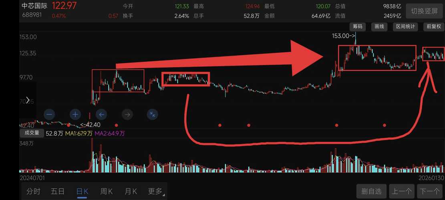Move chart left with arrow icon
The image size is (445, 200).
tap(101, 114)
